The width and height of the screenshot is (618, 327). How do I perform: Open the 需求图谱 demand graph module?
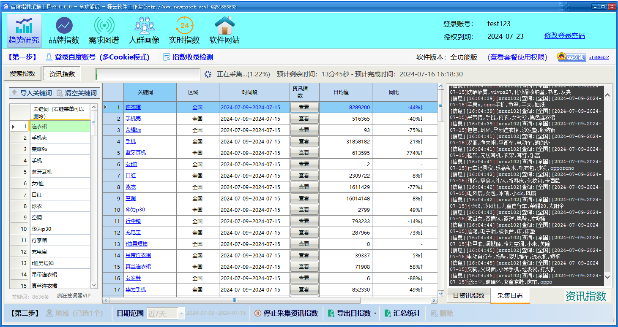[x=104, y=31]
